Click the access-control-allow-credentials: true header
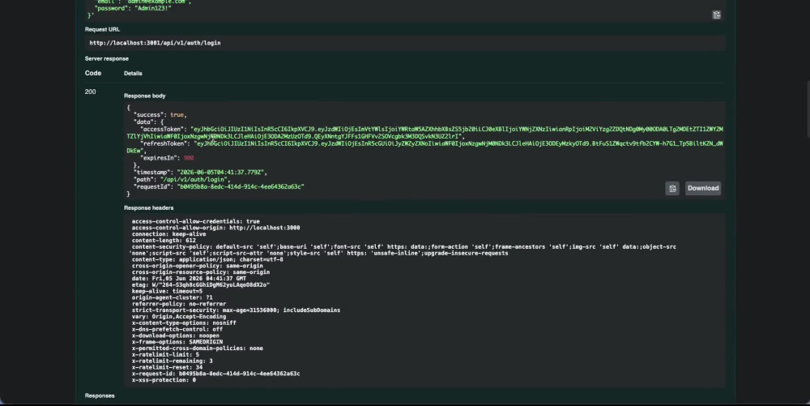 point(196,221)
